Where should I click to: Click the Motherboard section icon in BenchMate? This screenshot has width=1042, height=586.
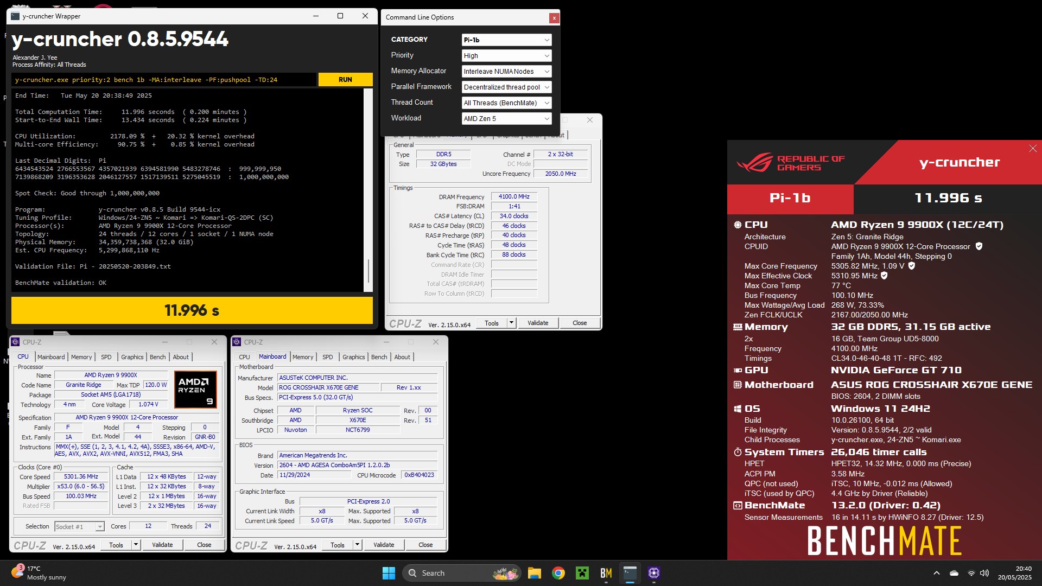738,385
